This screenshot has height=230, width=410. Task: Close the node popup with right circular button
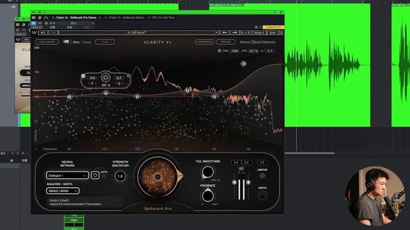[x=128, y=75]
